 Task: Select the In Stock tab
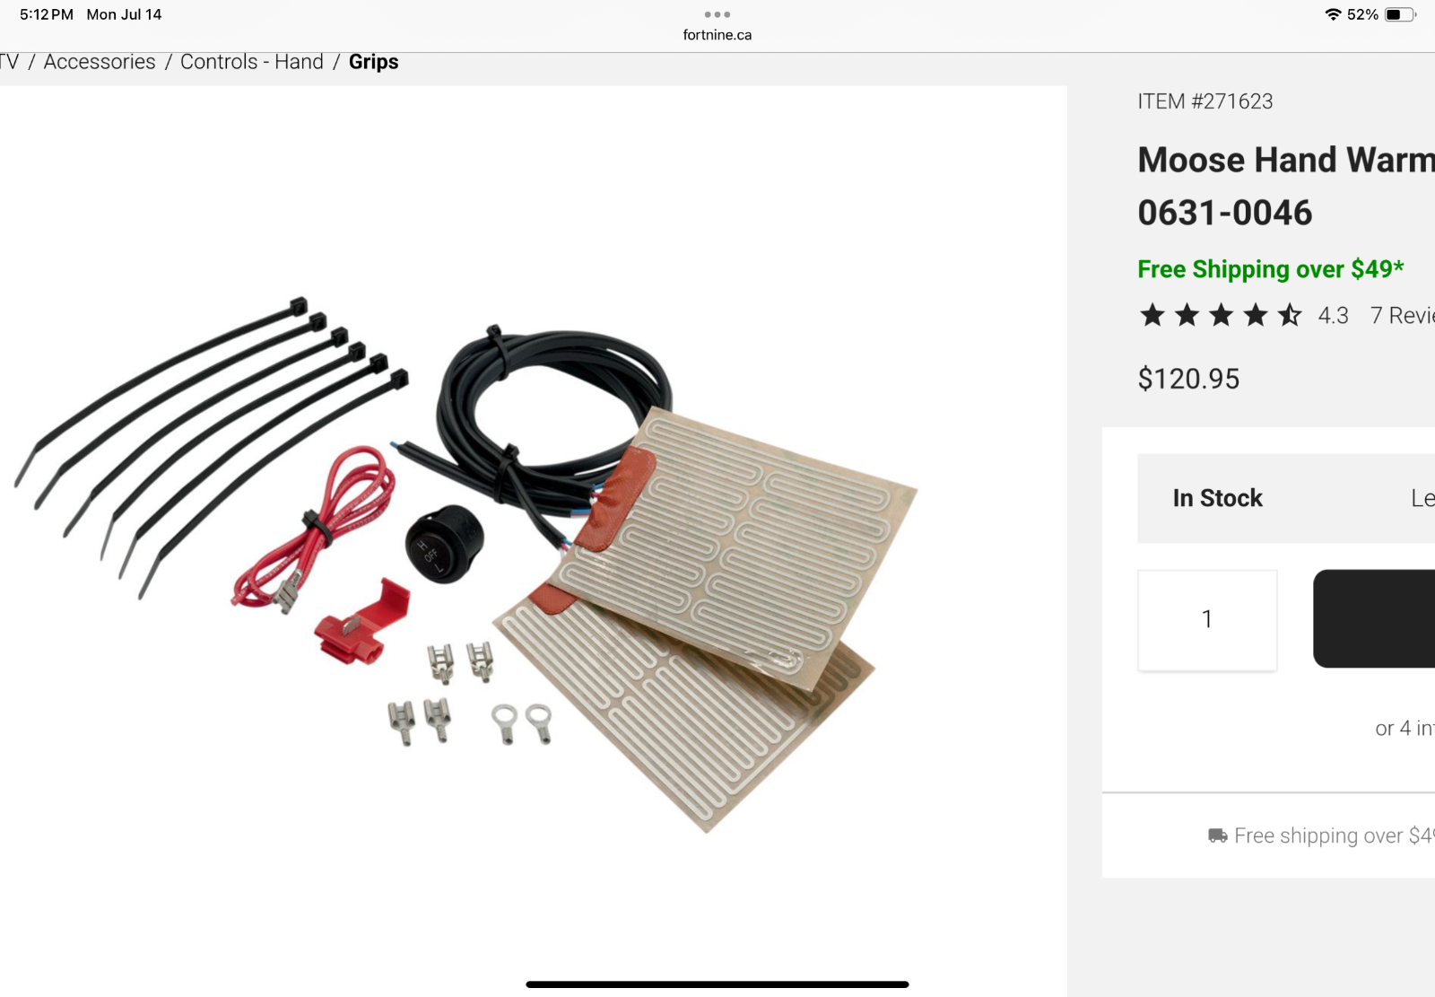(x=1217, y=498)
